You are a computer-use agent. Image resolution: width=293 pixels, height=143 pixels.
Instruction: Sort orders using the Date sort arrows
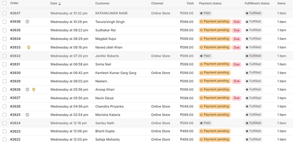[60, 3]
